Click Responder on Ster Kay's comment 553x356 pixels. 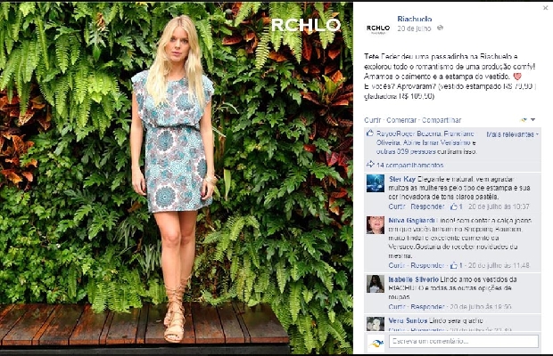coord(427,206)
